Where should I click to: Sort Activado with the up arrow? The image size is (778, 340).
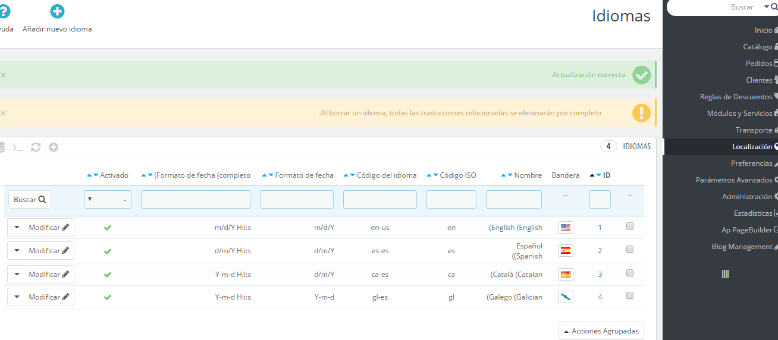point(89,175)
